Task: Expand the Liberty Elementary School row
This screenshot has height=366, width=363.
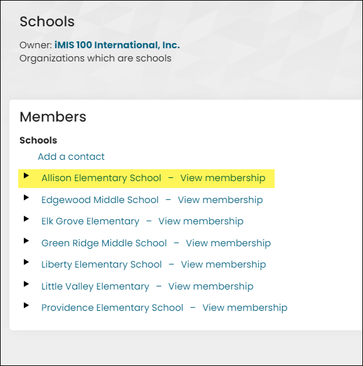Action: click(26, 262)
